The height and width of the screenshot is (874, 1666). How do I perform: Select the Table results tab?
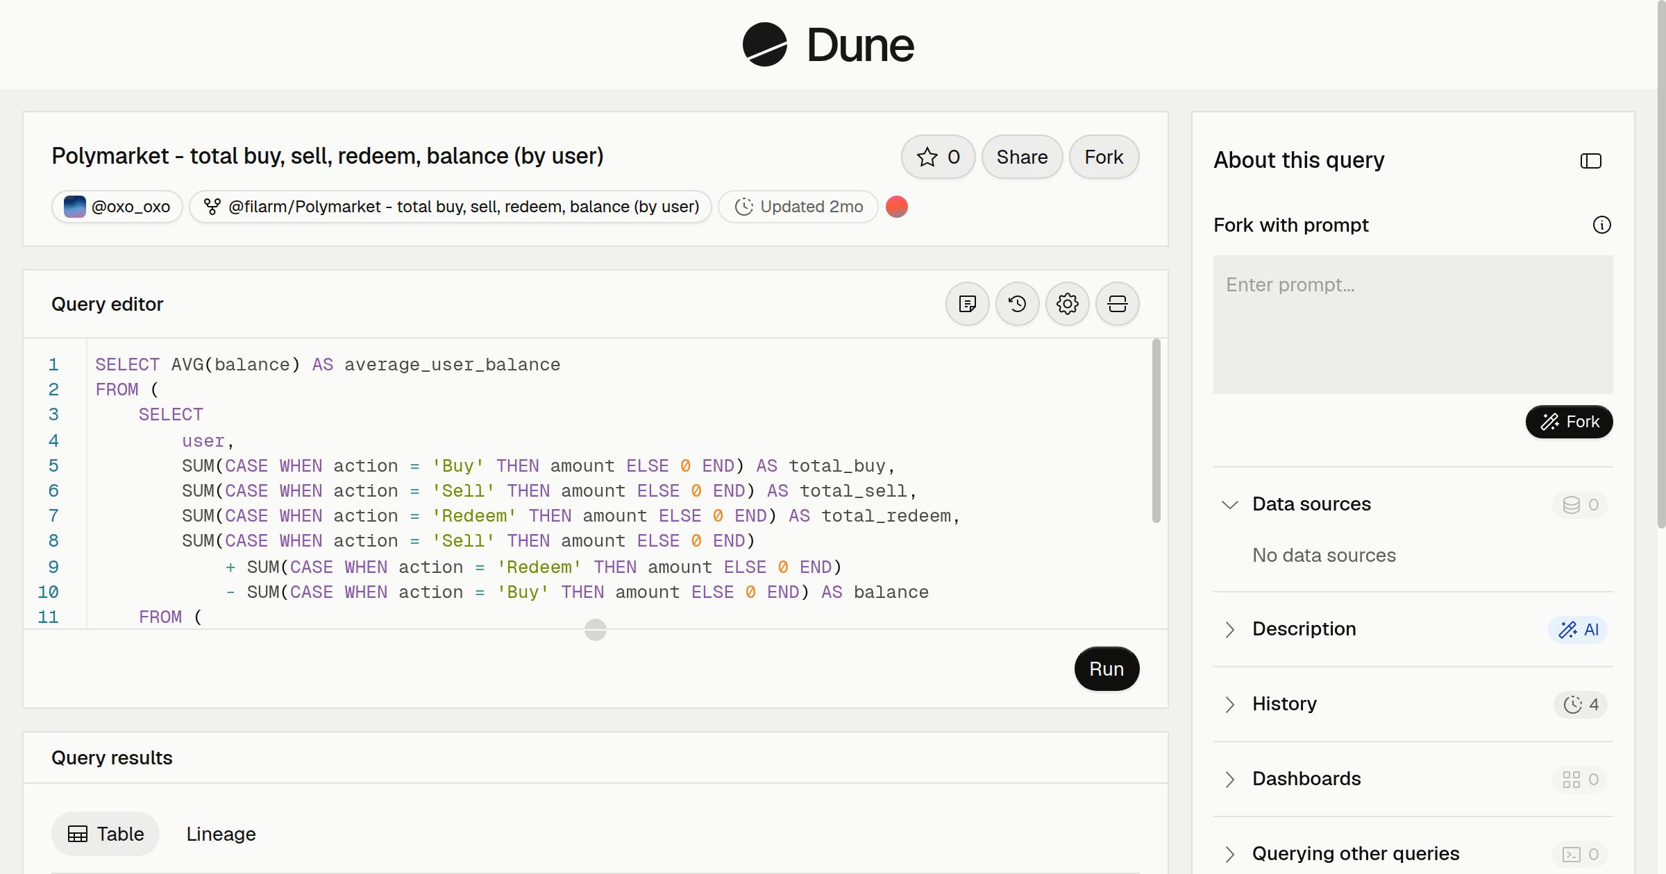coord(106,834)
